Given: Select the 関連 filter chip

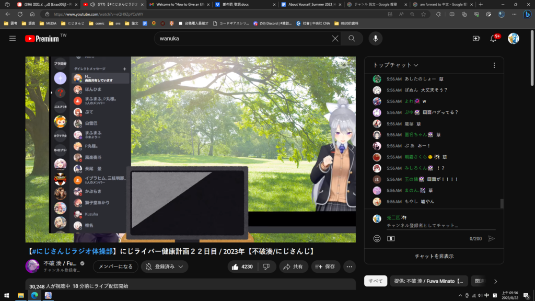Looking at the screenshot, I should coord(480,281).
